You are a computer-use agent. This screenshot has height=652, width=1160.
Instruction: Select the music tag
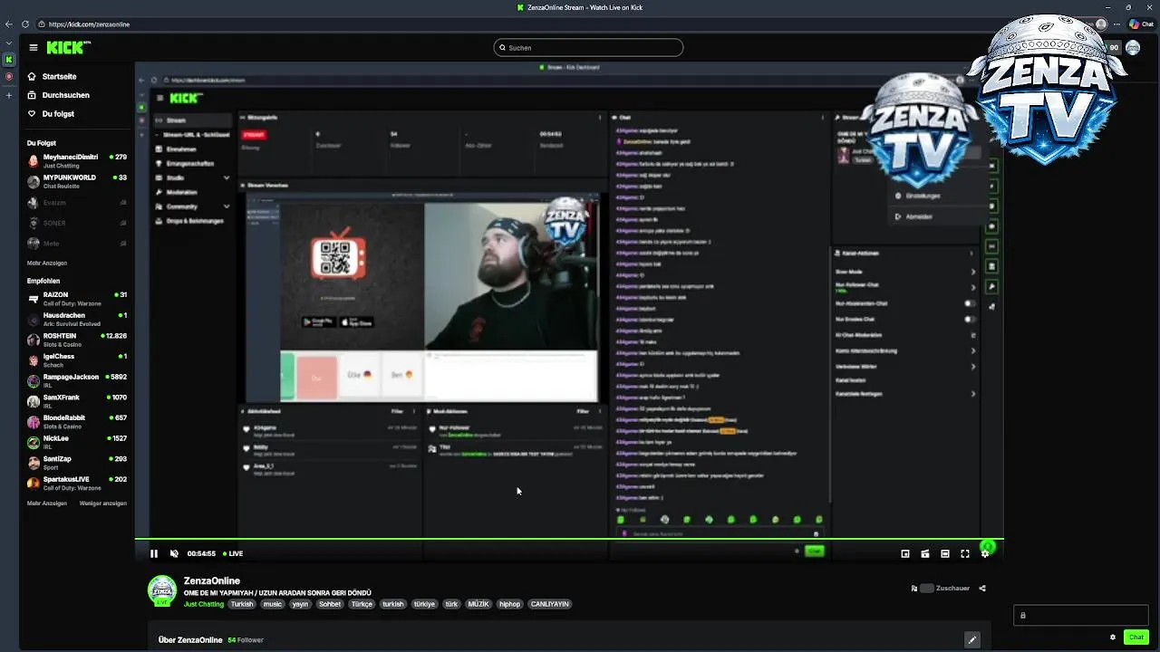(273, 604)
